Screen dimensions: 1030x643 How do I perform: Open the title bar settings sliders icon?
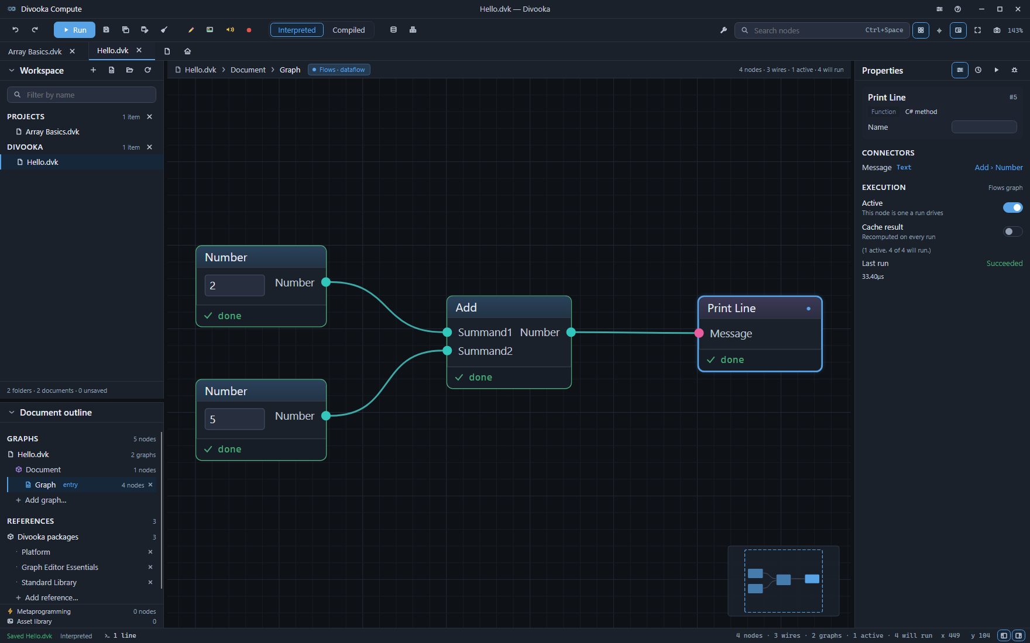click(939, 9)
